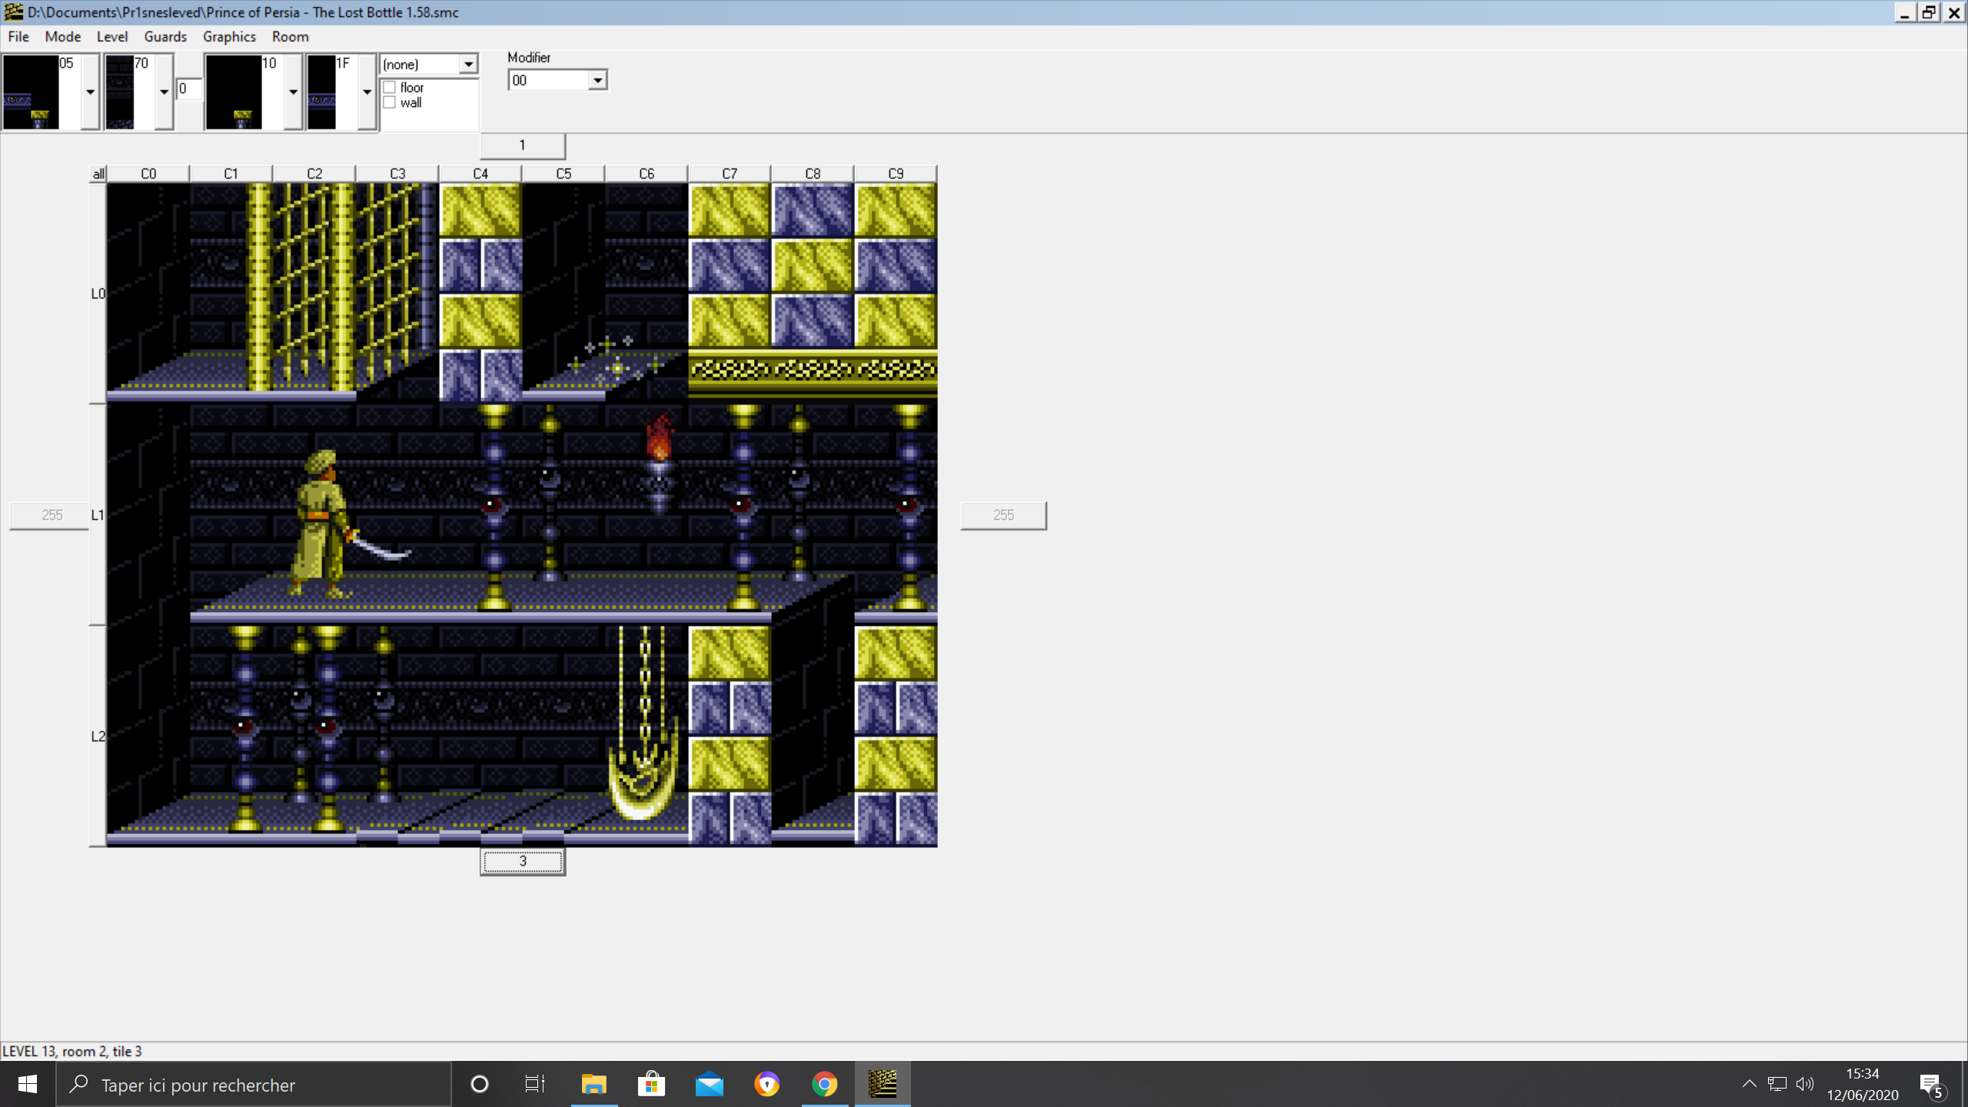Open the notification center icon
The image size is (1968, 1107).
coord(1932,1085)
